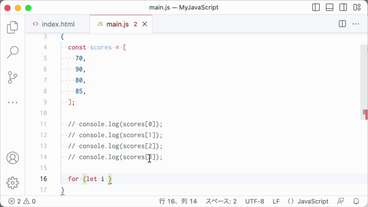Click the feedback icon in status bar
Screen dimensions: 368x207
click(340, 201)
